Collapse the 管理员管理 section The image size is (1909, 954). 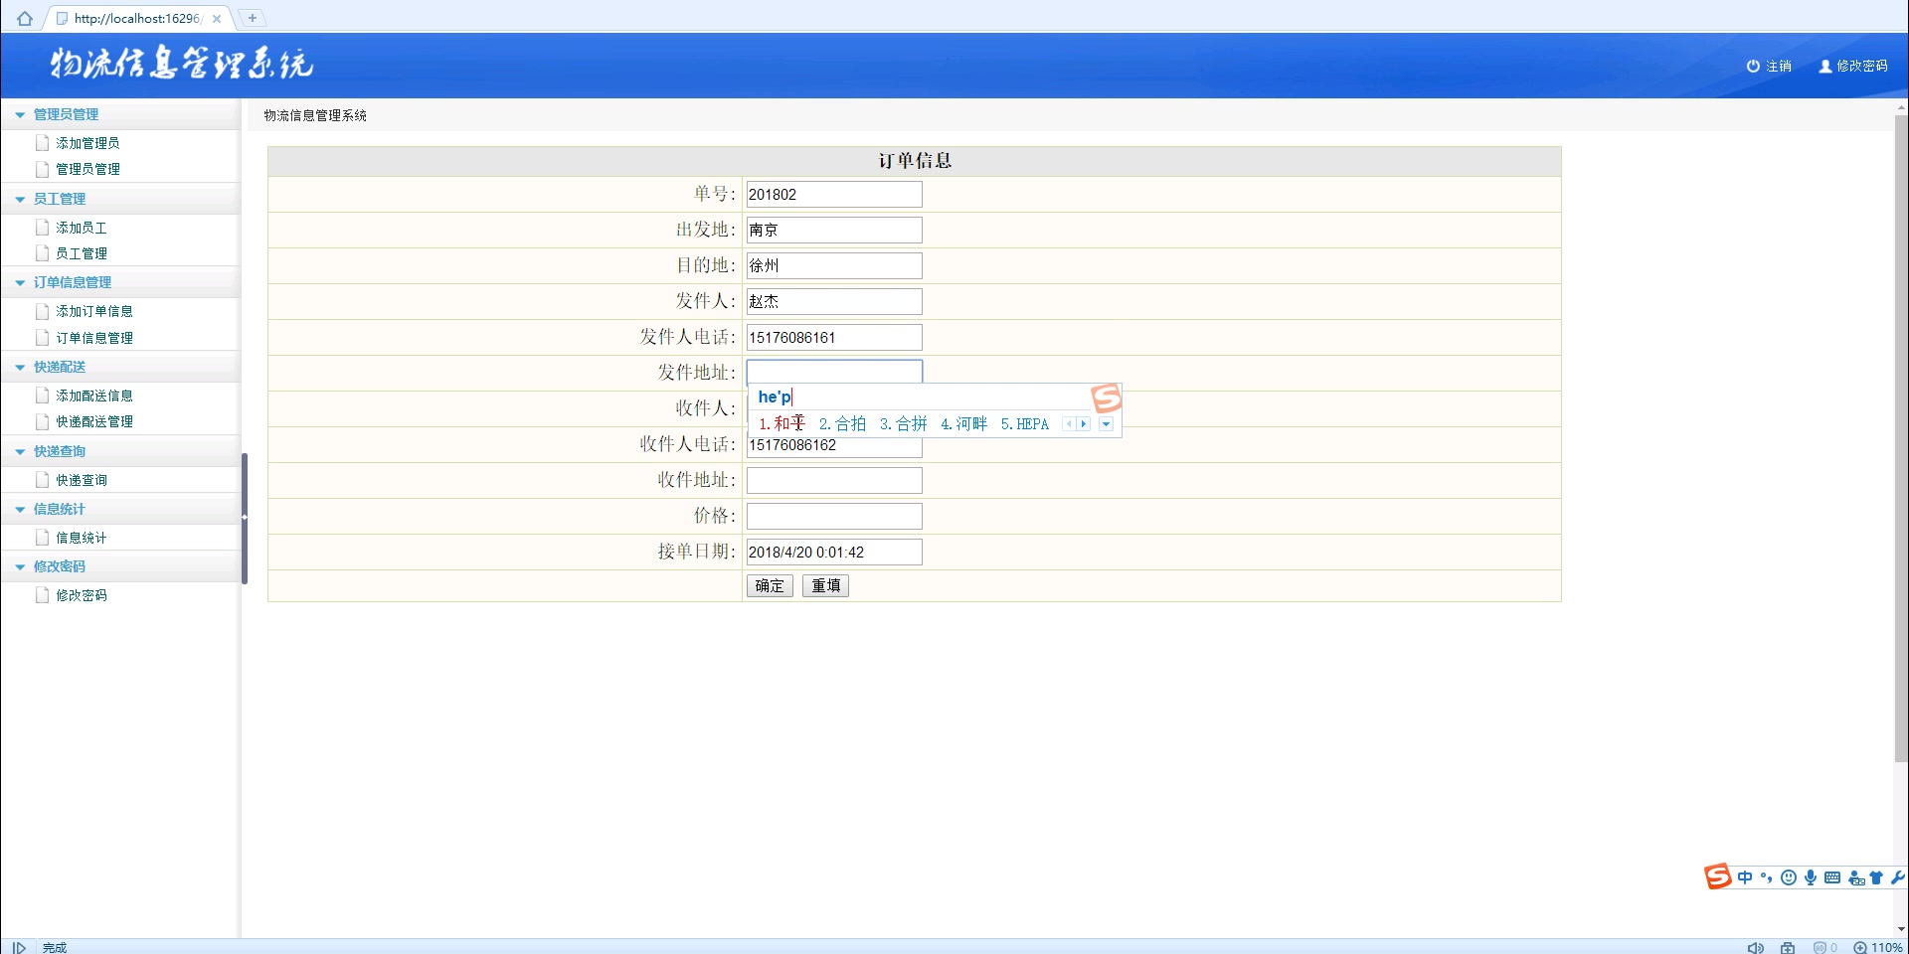(20, 115)
